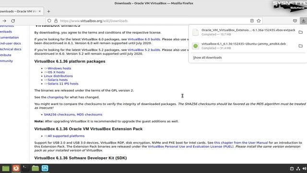
Task: Click the Firefox icon in the taskbar
Action: click(16, 168)
